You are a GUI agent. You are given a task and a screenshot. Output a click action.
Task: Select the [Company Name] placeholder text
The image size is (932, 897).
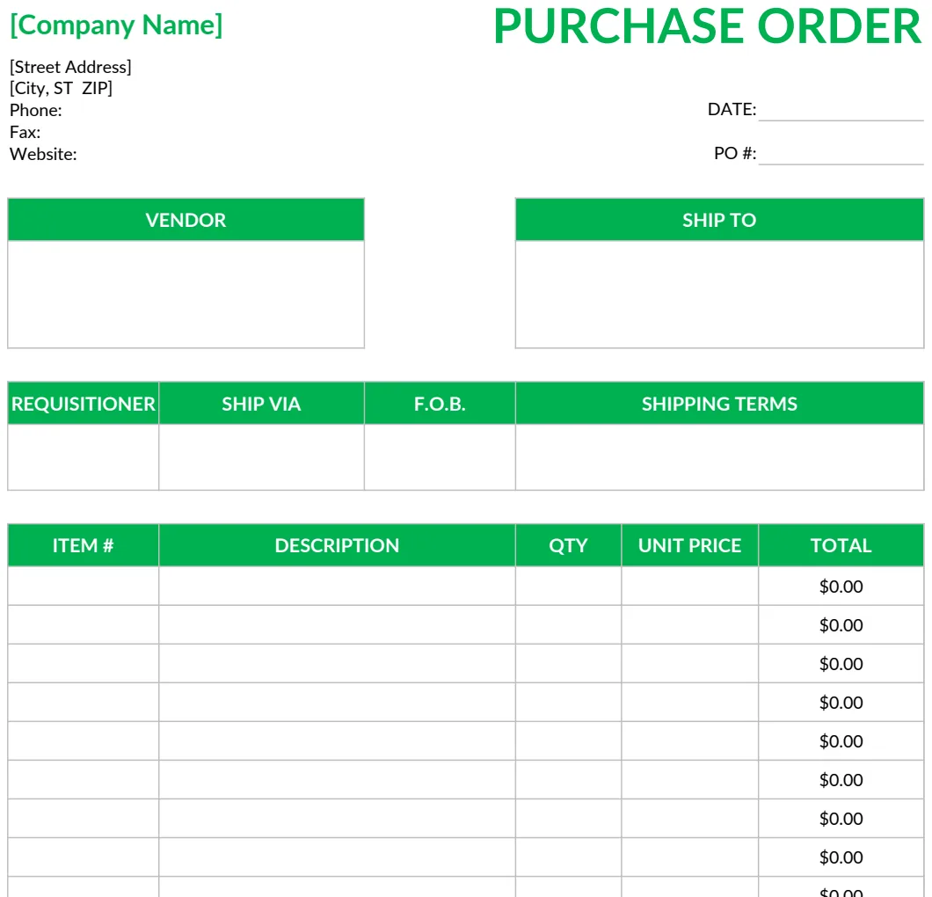[116, 26]
